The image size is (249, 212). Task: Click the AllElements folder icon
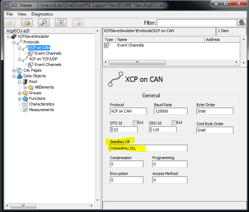(31, 87)
